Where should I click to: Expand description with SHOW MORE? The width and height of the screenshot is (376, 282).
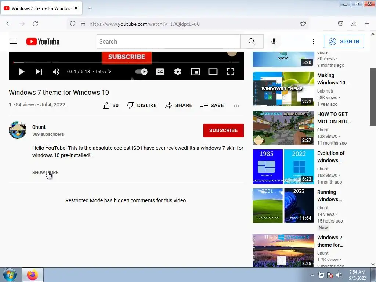click(x=45, y=173)
